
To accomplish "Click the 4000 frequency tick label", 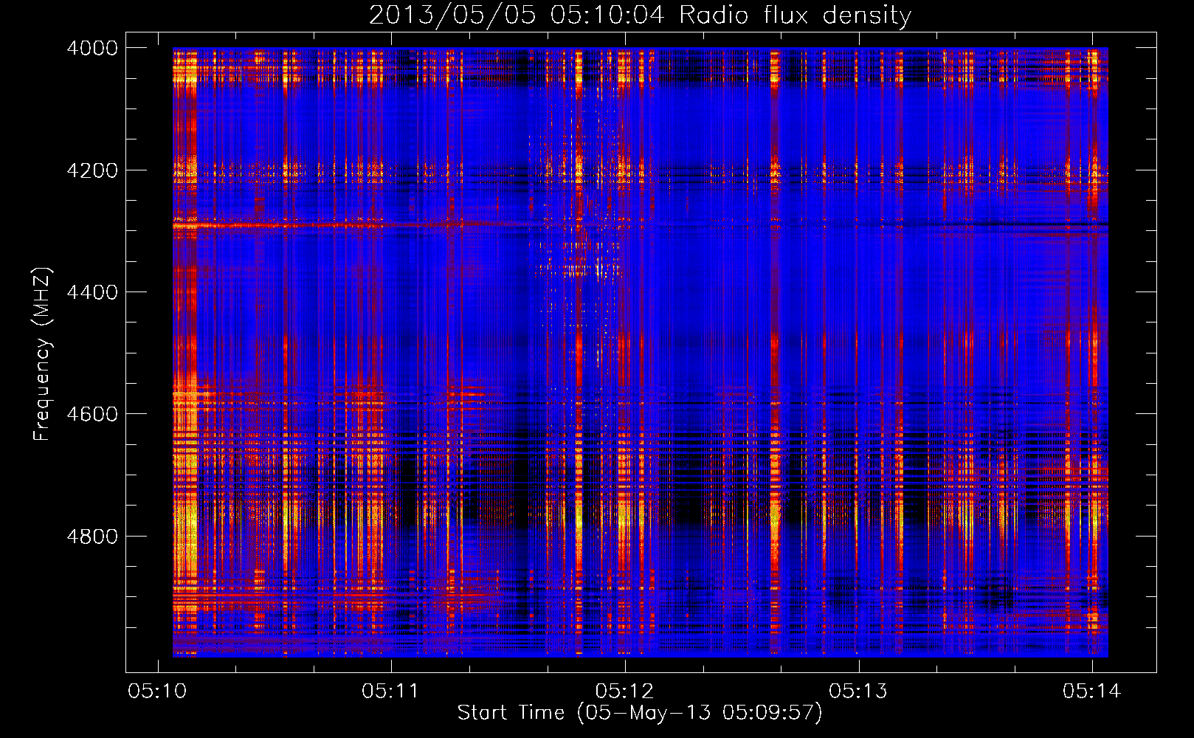I will (92, 48).
